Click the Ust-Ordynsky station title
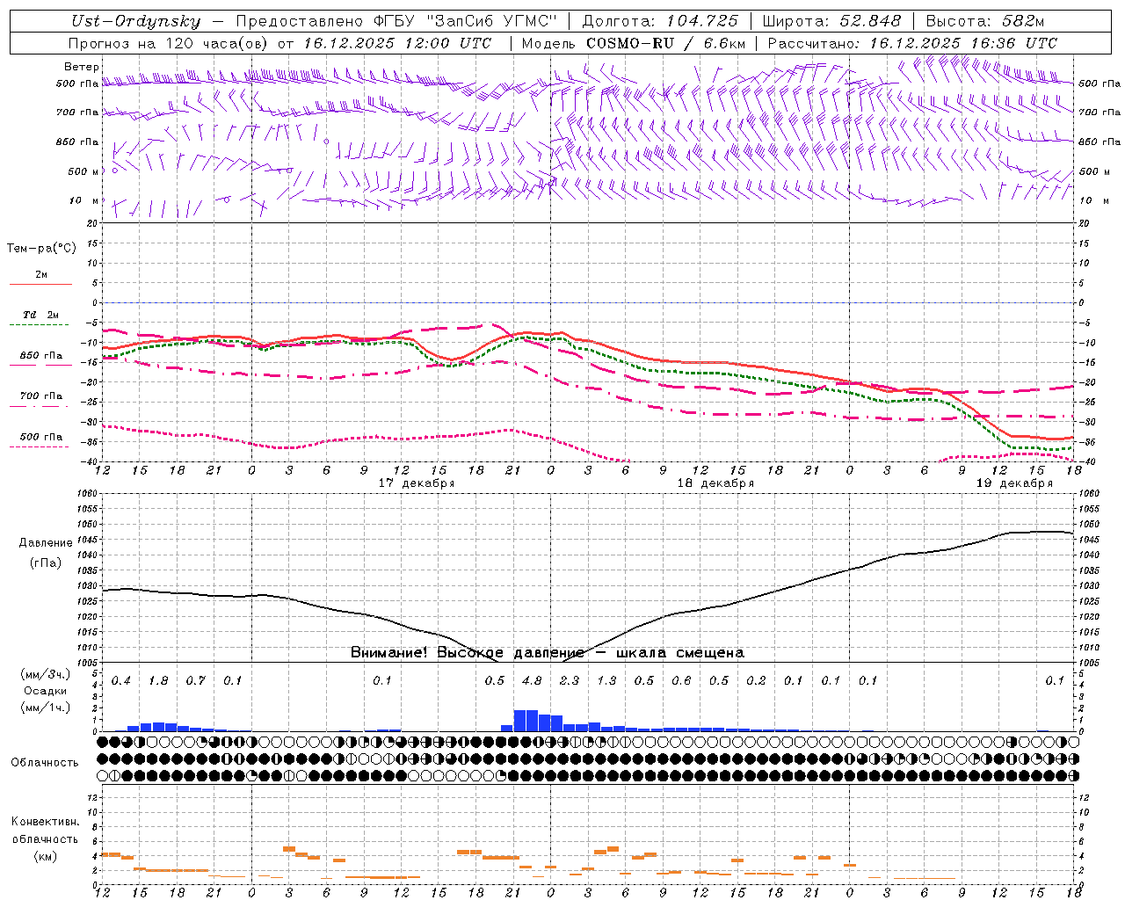The height and width of the screenshot is (900, 1125). [x=135, y=22]
